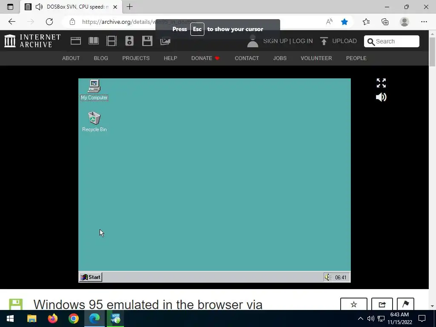Share this item
Image resolution: width=436 pixels, height=327 pixels.
[x=382, y=304]
